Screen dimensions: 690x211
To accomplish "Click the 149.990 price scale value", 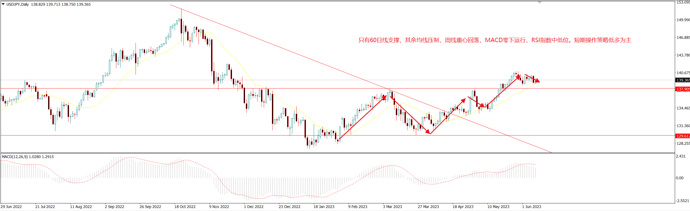I will click(683, 20).
